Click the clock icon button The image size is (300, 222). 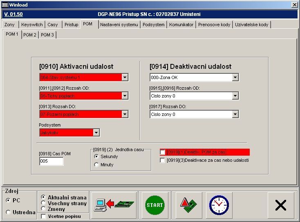219,205
